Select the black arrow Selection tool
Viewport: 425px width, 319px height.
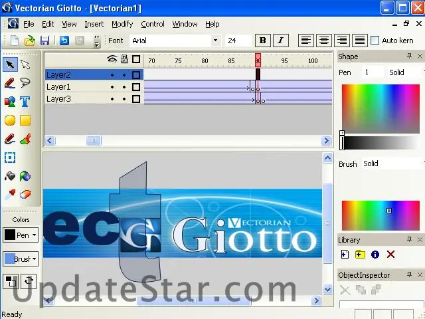click(11, 64)
